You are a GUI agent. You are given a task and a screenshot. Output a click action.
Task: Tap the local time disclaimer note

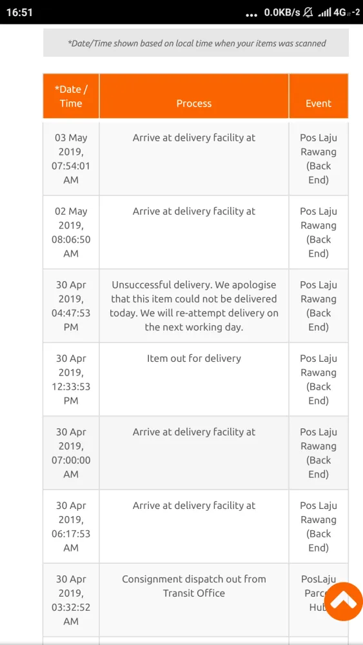pyautogui.click(x=196, y=43)
